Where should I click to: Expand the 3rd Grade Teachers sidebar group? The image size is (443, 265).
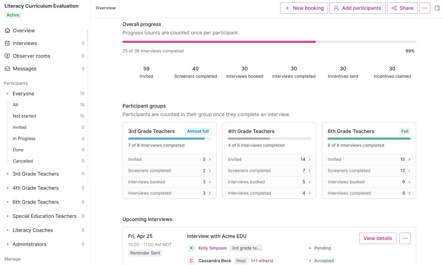(x=8, y=174)
